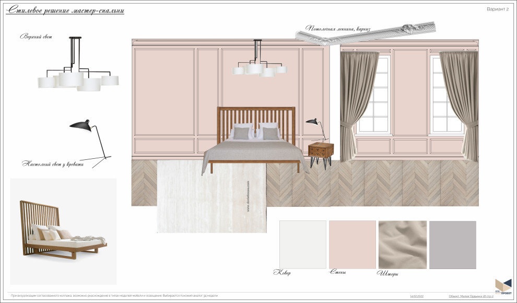The height and width of the screenshot is (303, 517).
Task: Click the white Ковер color swatch
Action: [x=302, y=244]
